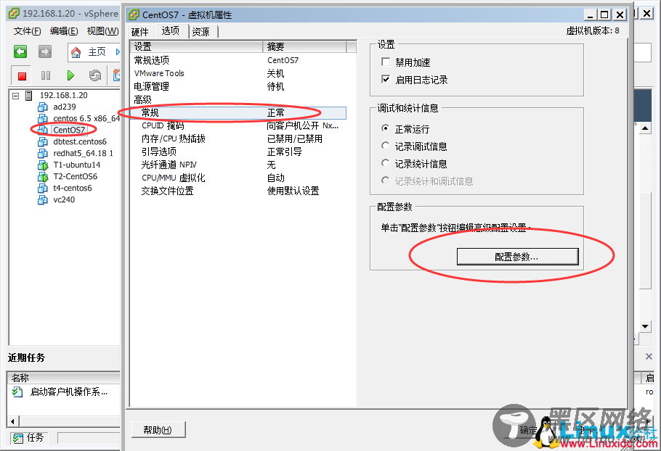
Task: Close the recent tasks panel X
Action: pos(649,356)
